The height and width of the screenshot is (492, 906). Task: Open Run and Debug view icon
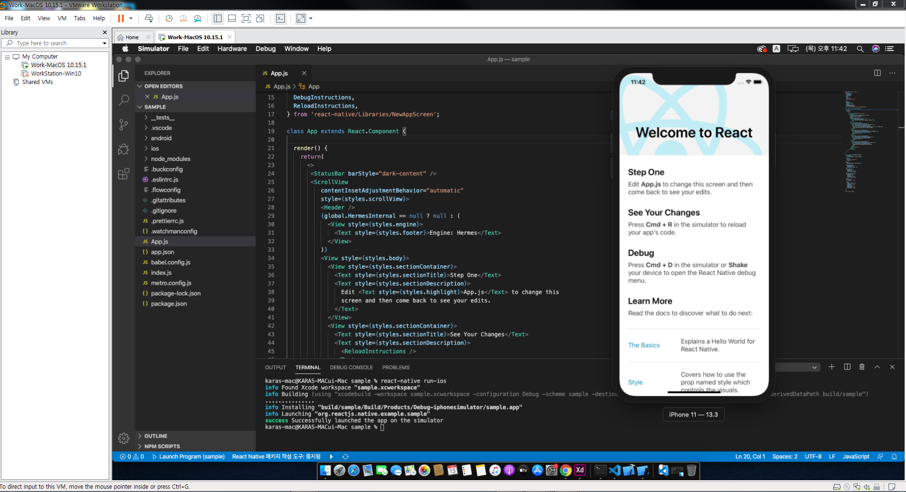[x=124, y=149]
